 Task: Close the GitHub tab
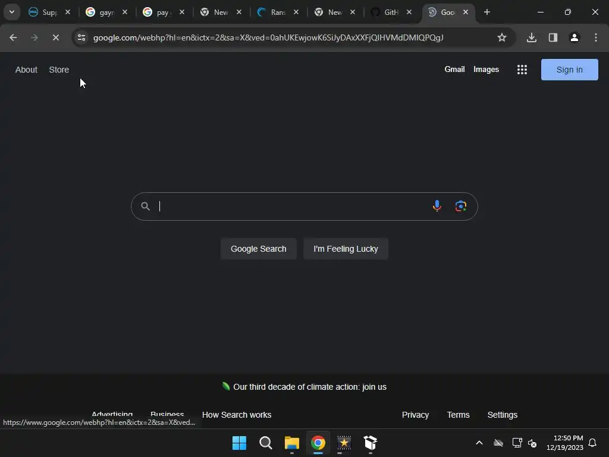pyautogui.click(x=409, y=12)
